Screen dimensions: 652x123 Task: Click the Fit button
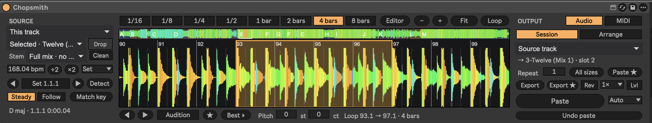click(x=464, y=21)
